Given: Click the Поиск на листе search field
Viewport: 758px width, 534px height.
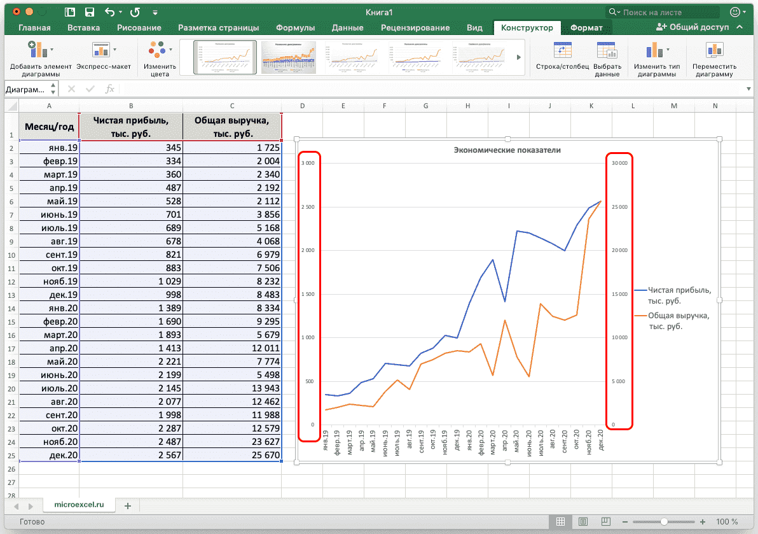Looking at the screenshot, I should (668, 12).
